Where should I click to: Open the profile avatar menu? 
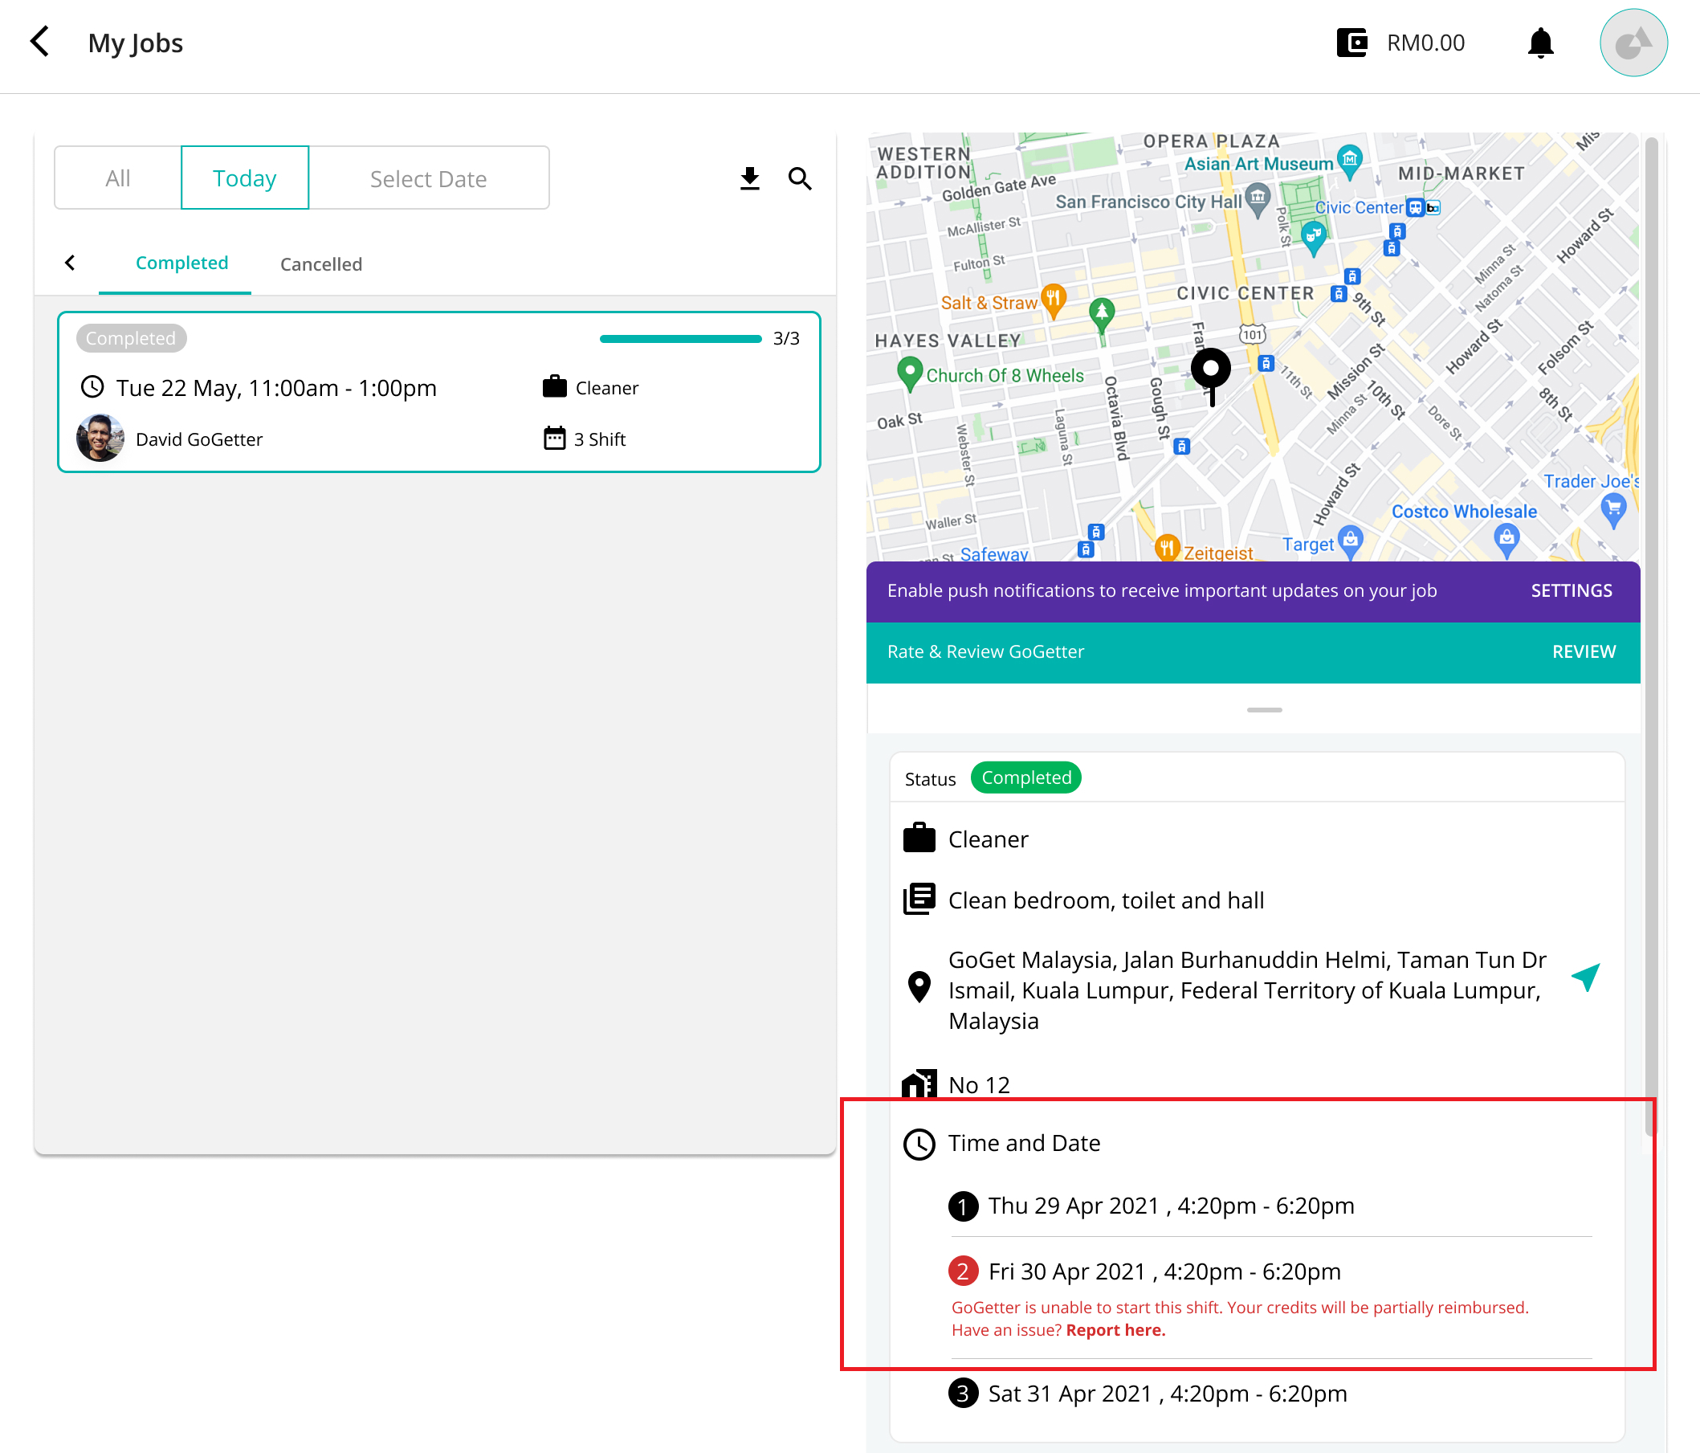pos(1633,43)
